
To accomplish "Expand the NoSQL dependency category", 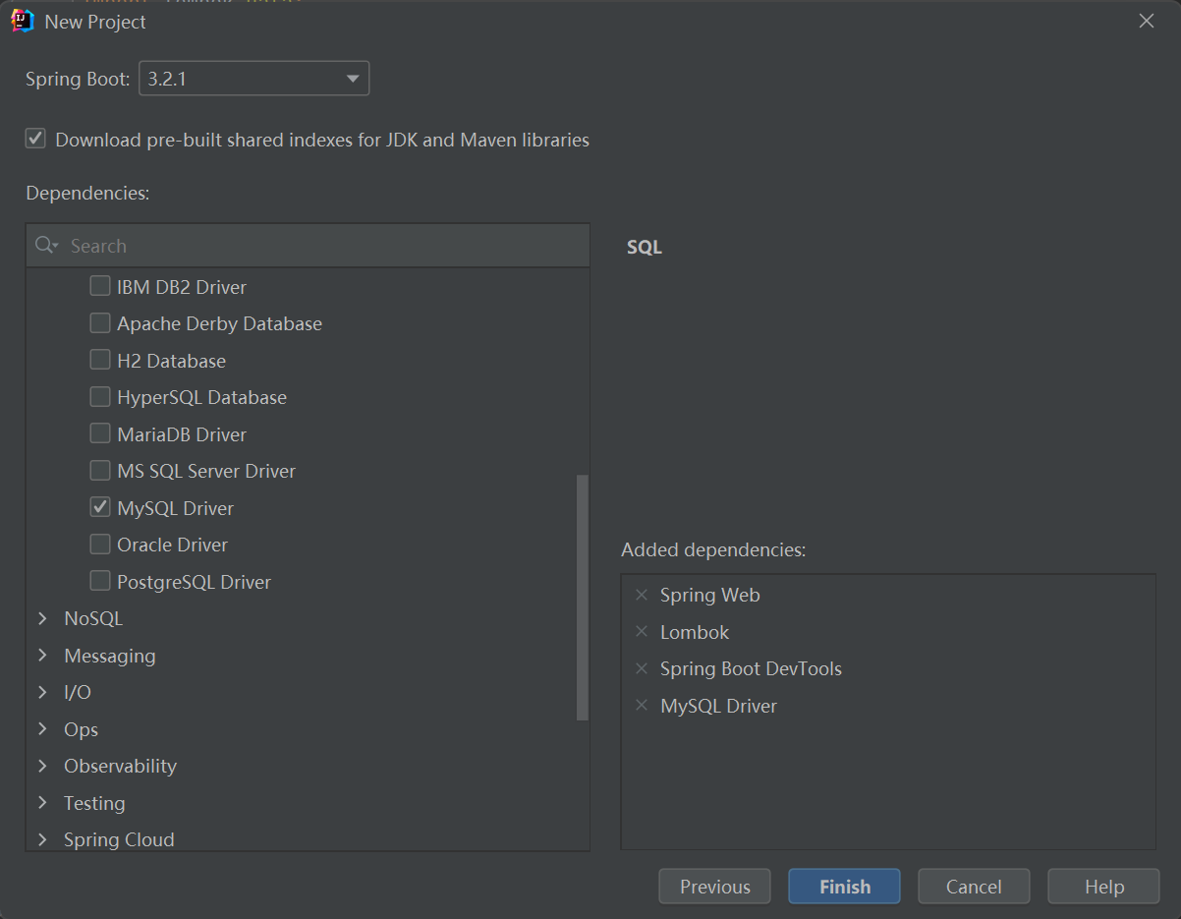I will click(x=42, y=618).
